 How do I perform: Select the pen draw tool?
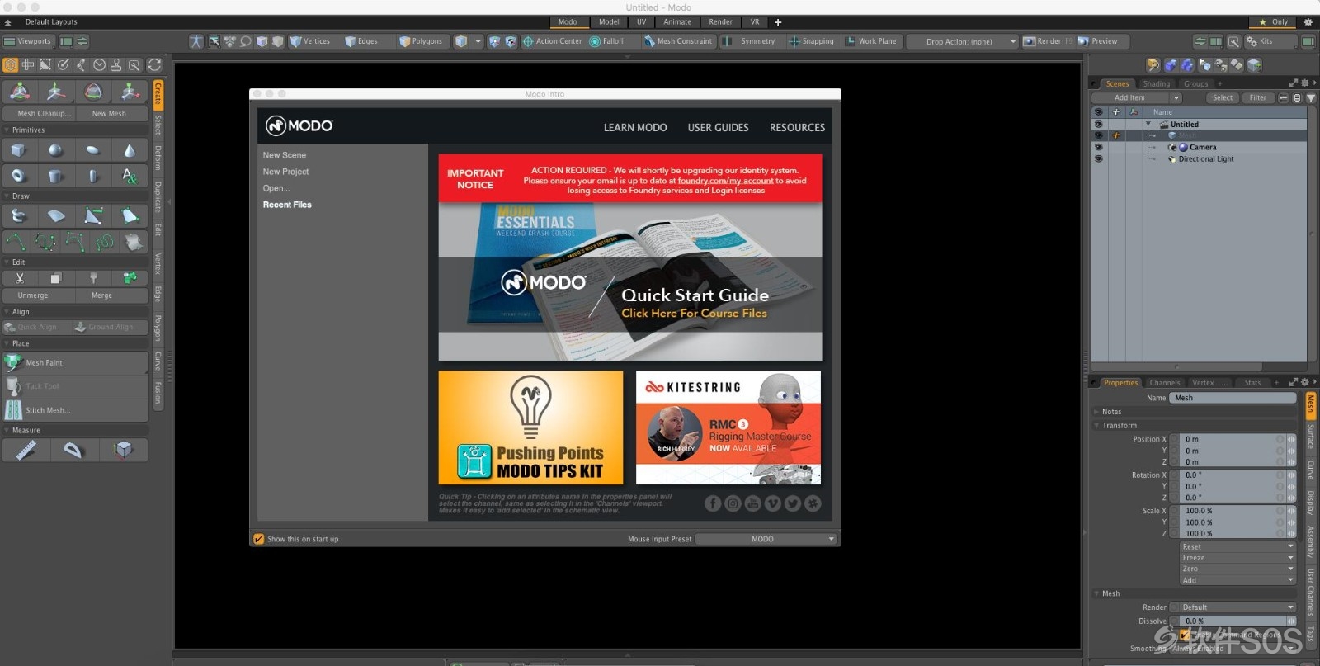[x=93, y=216]
